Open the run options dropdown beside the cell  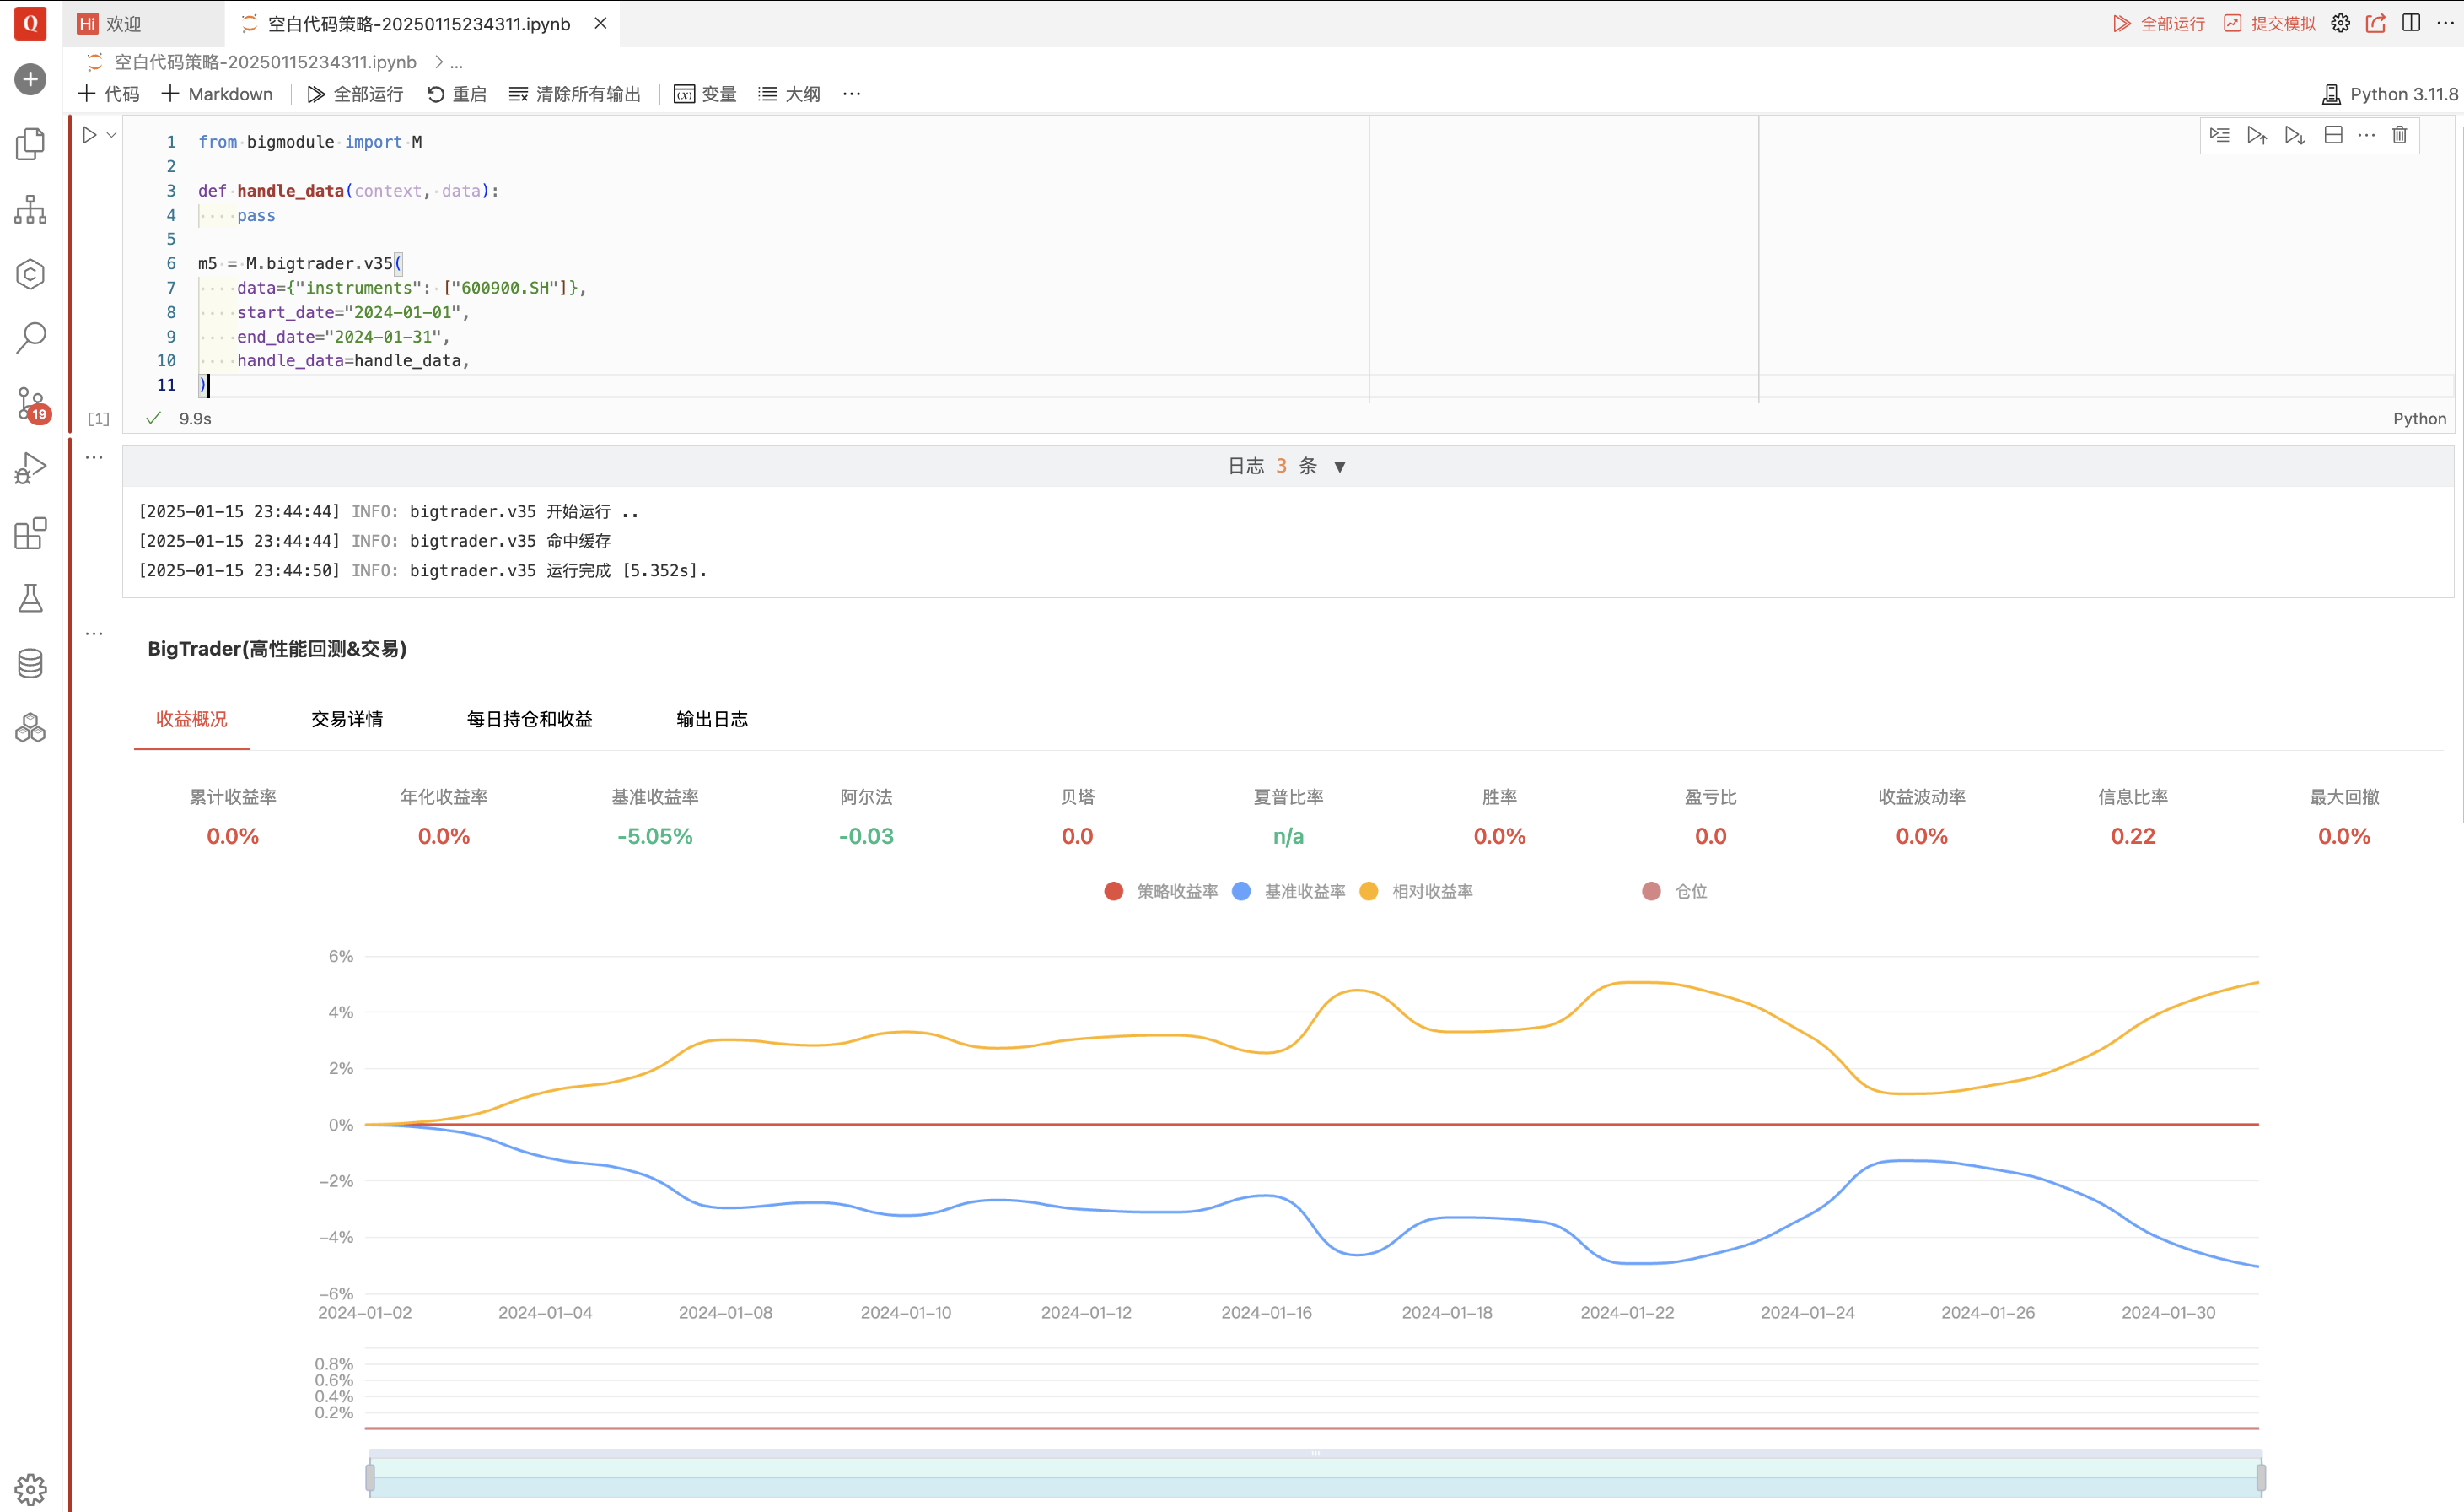(112, 135)
